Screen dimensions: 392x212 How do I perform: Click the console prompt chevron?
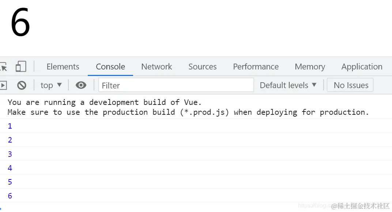coord(1,208)
